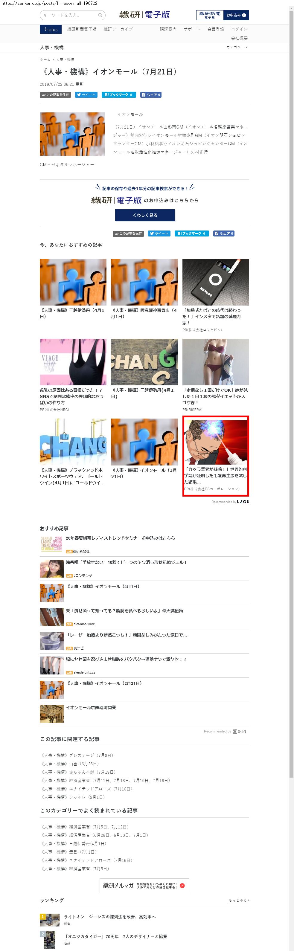The width and height of the screenshot is (294, 951).
Task: Open the イオンモール堺鉄砲町開業 article
Action: (91, 708)
